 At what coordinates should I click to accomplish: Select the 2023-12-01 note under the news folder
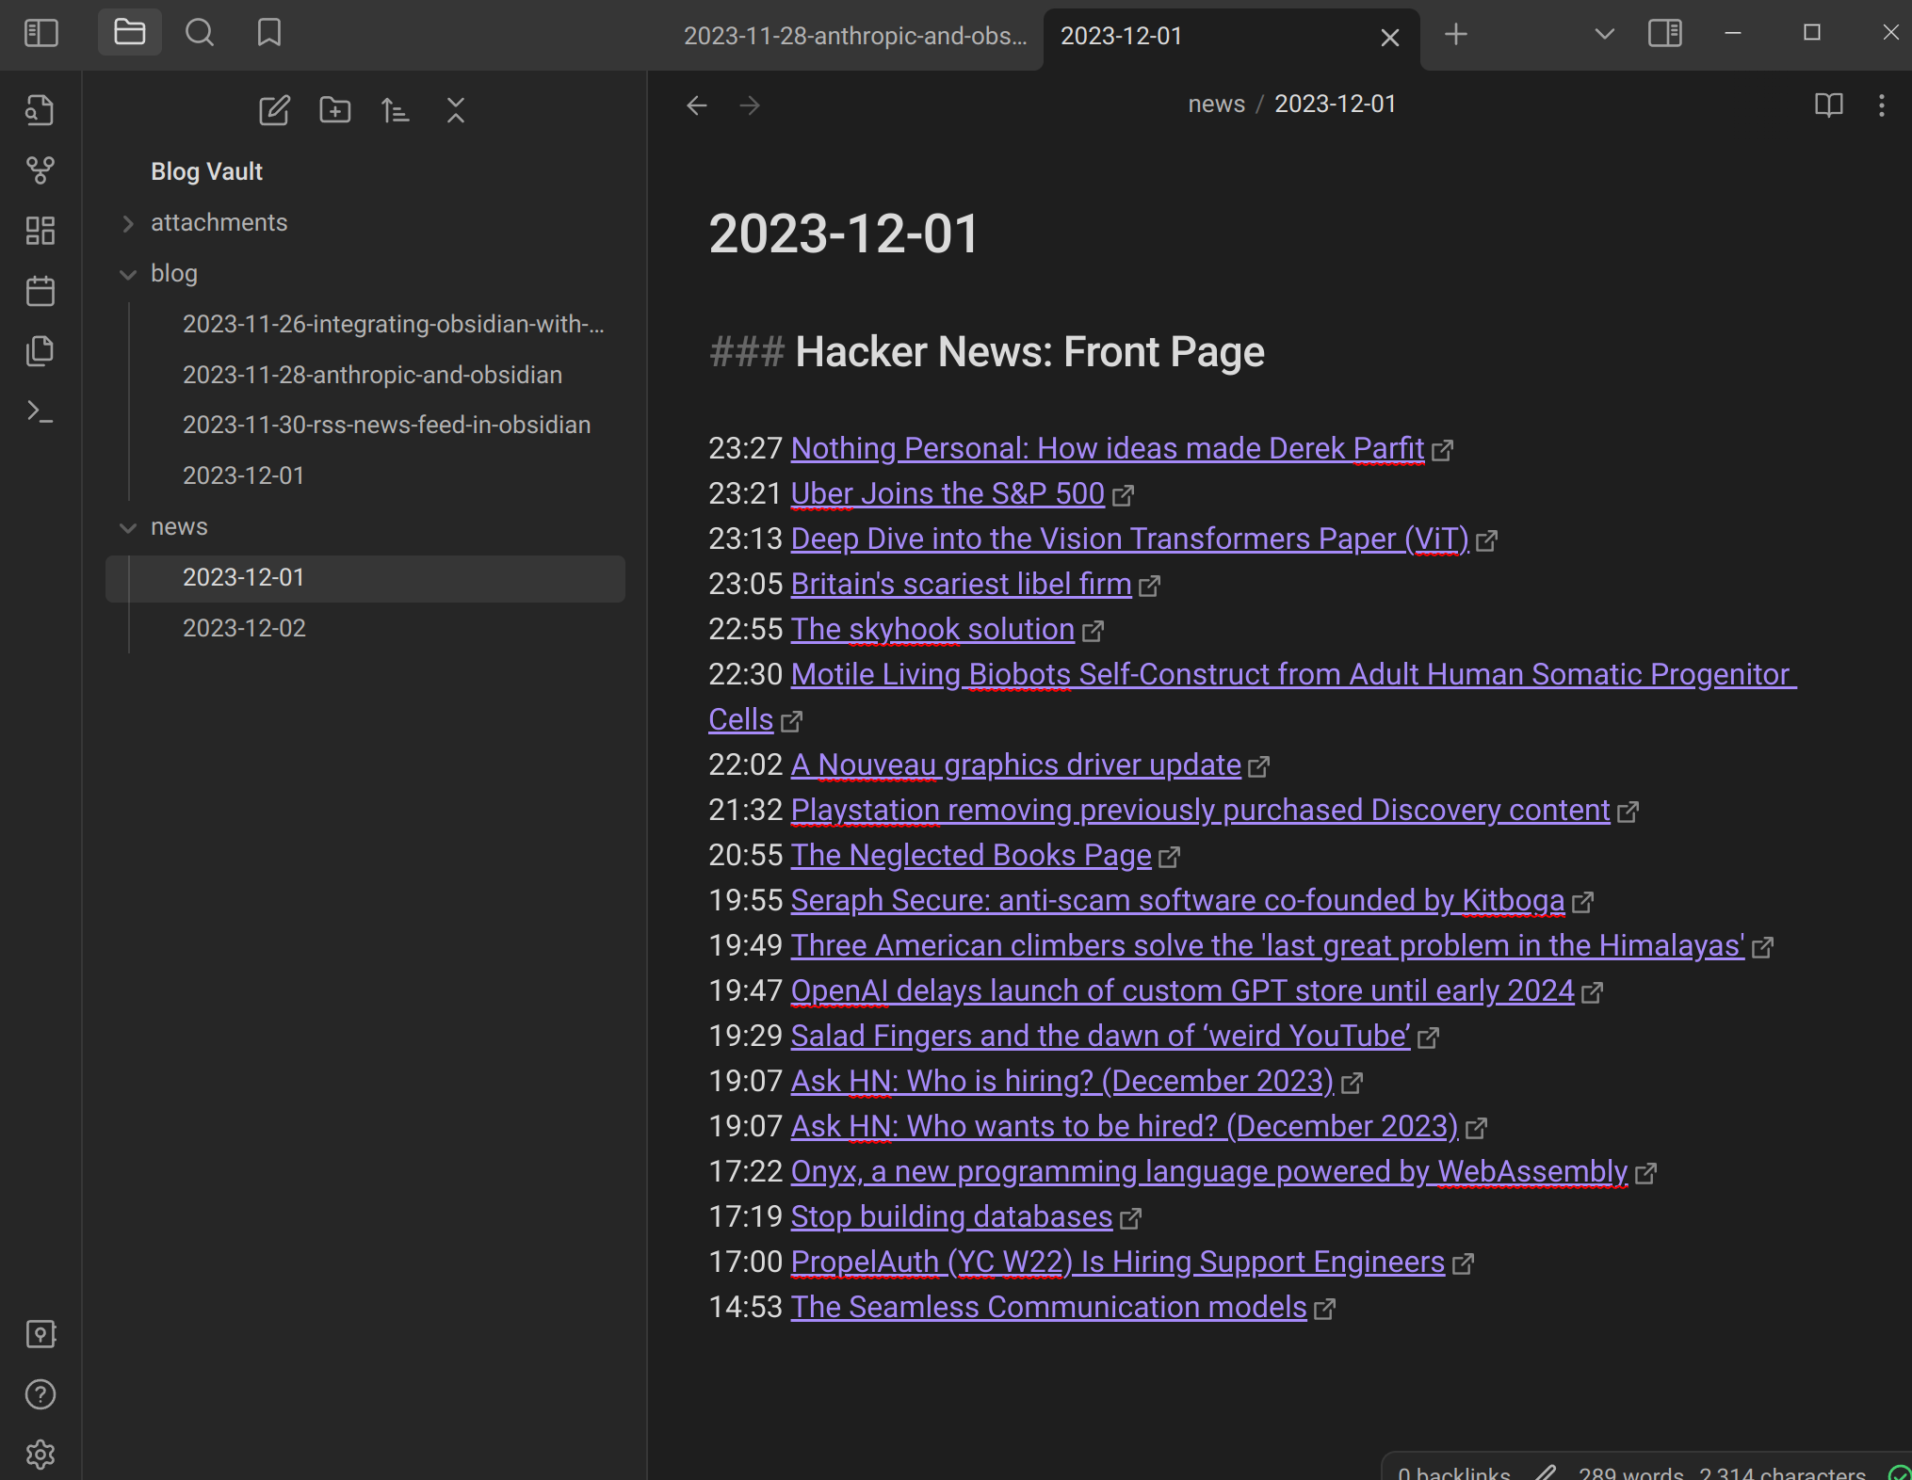(365, 577)
